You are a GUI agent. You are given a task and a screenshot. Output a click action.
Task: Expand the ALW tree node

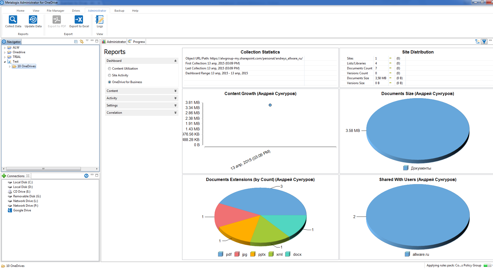[x=5, y=48]
